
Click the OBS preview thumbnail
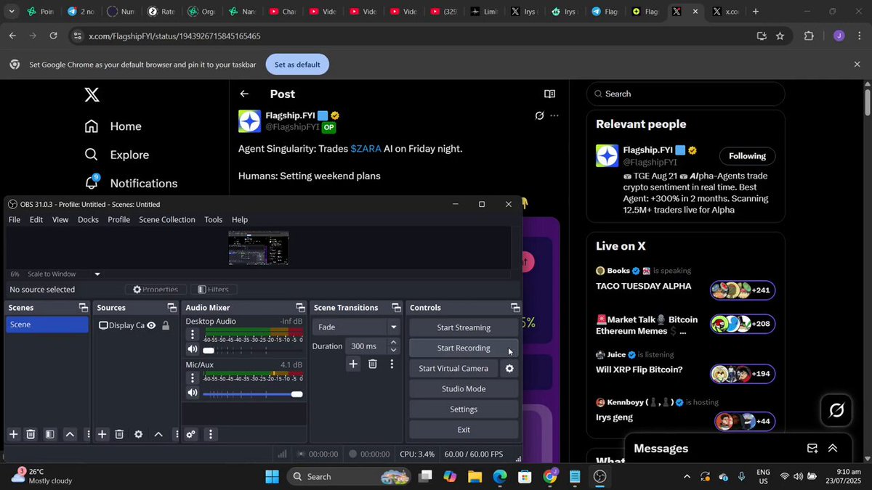[x=259, y=248]
